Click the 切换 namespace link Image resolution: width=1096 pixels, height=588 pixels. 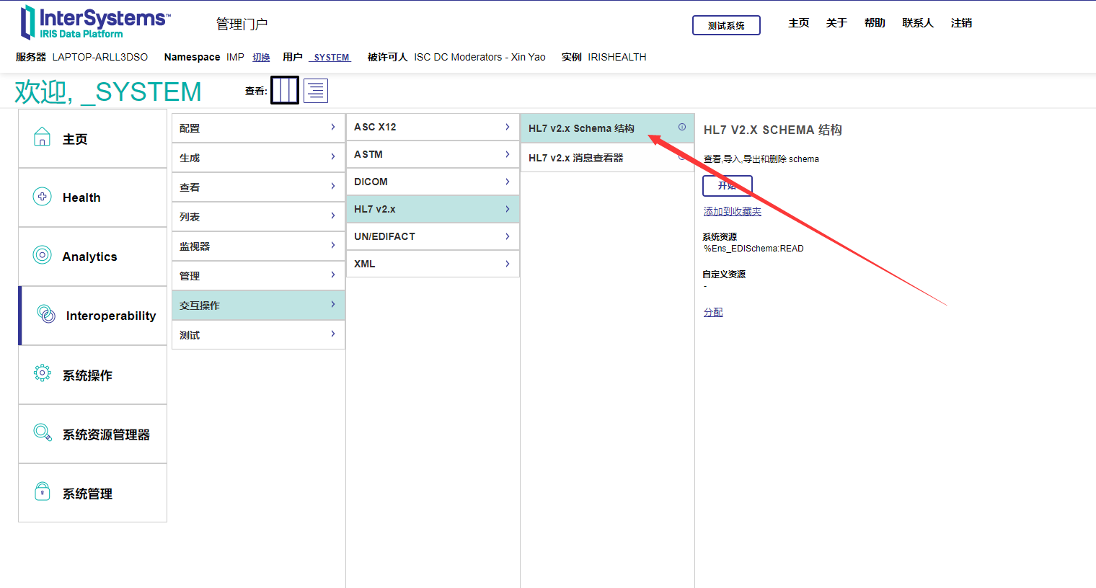[x=261, y=58]
